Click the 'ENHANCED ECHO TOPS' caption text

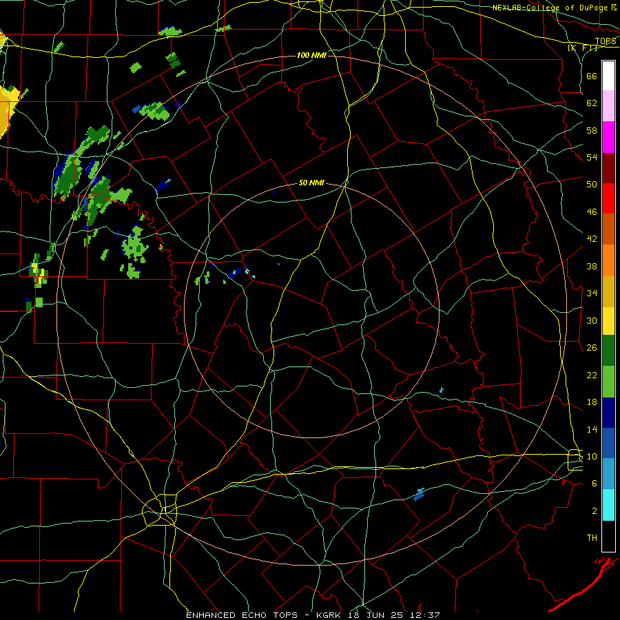pyautogui.click(x=242, y=615)
